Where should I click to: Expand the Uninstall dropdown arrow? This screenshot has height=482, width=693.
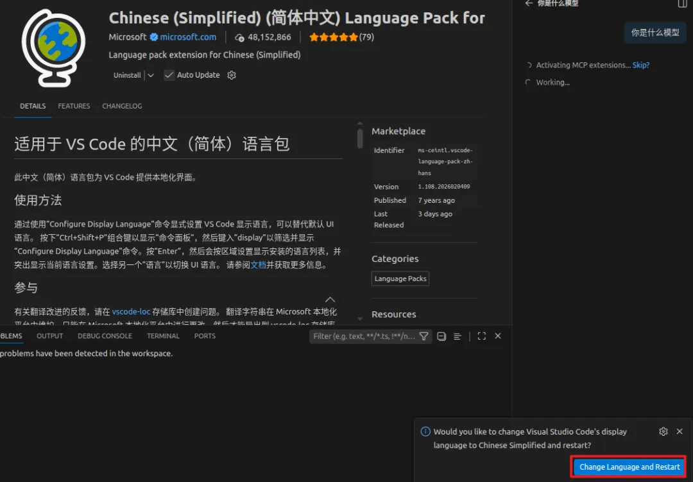pos(151,75)
